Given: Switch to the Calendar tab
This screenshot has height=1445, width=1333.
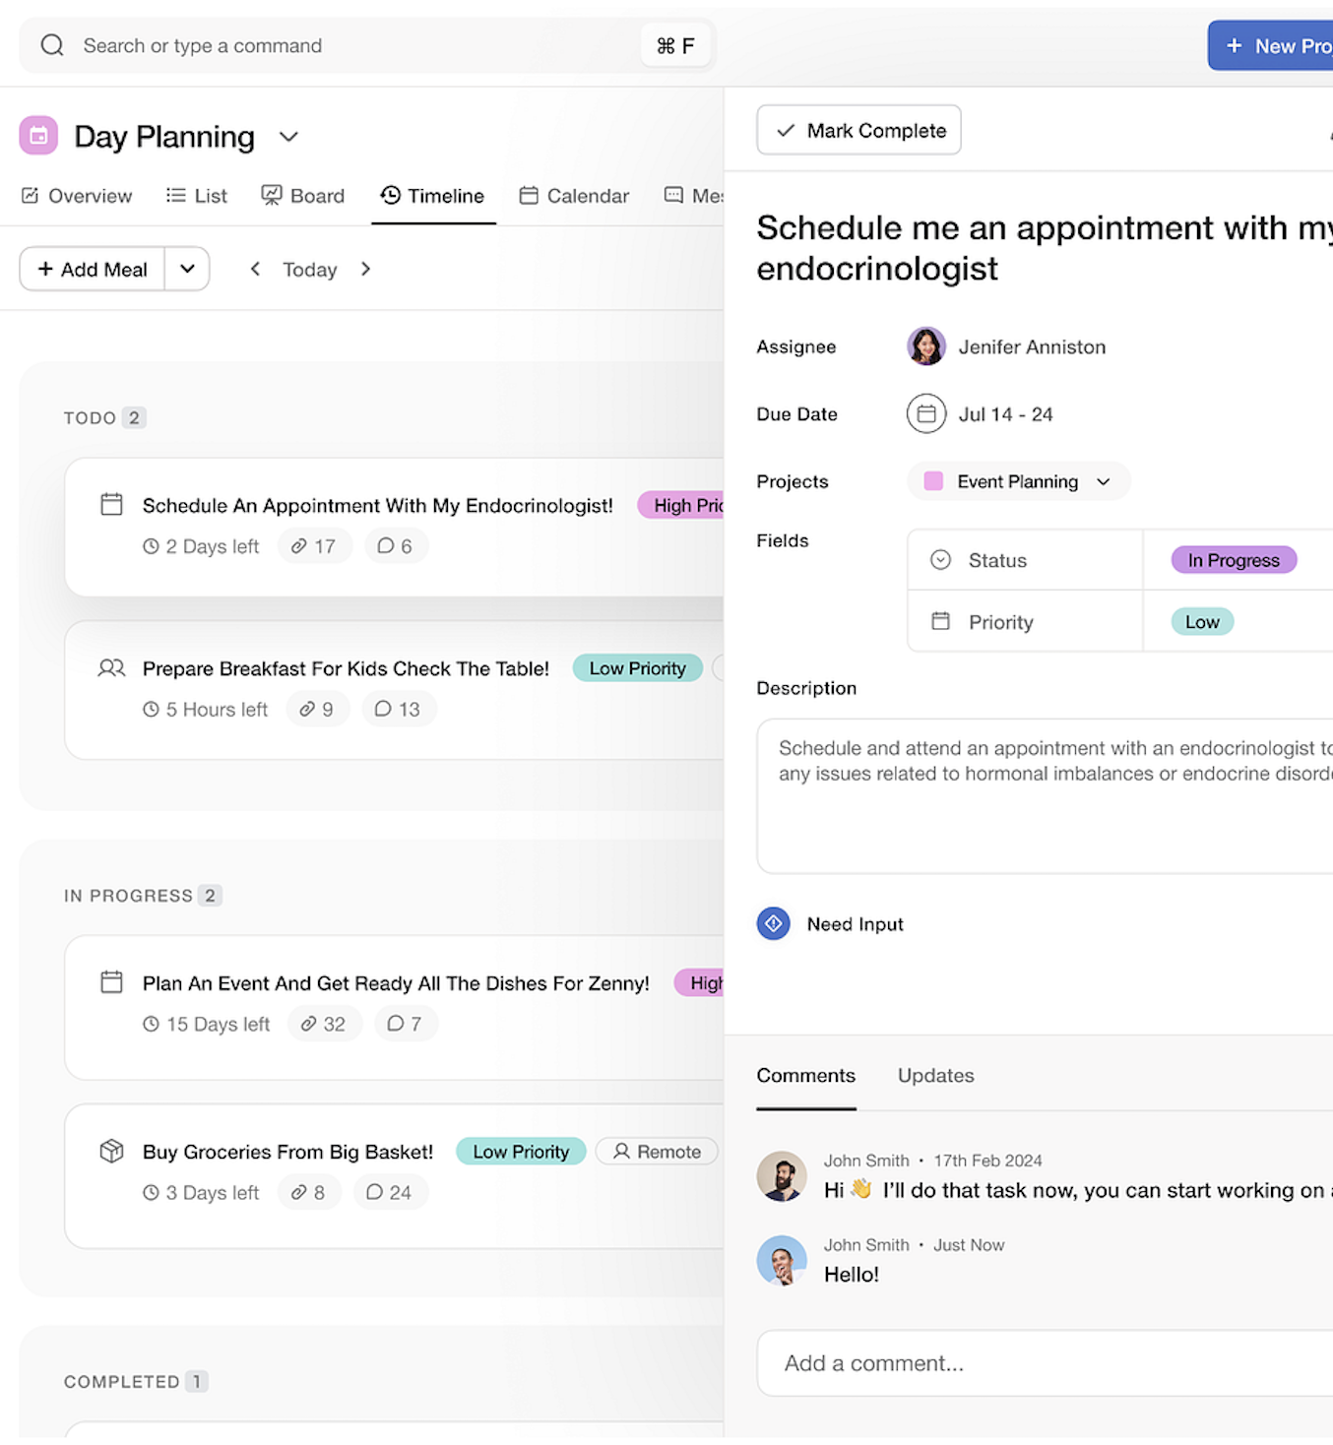Looking at the screenshot, I should point(574,196).
